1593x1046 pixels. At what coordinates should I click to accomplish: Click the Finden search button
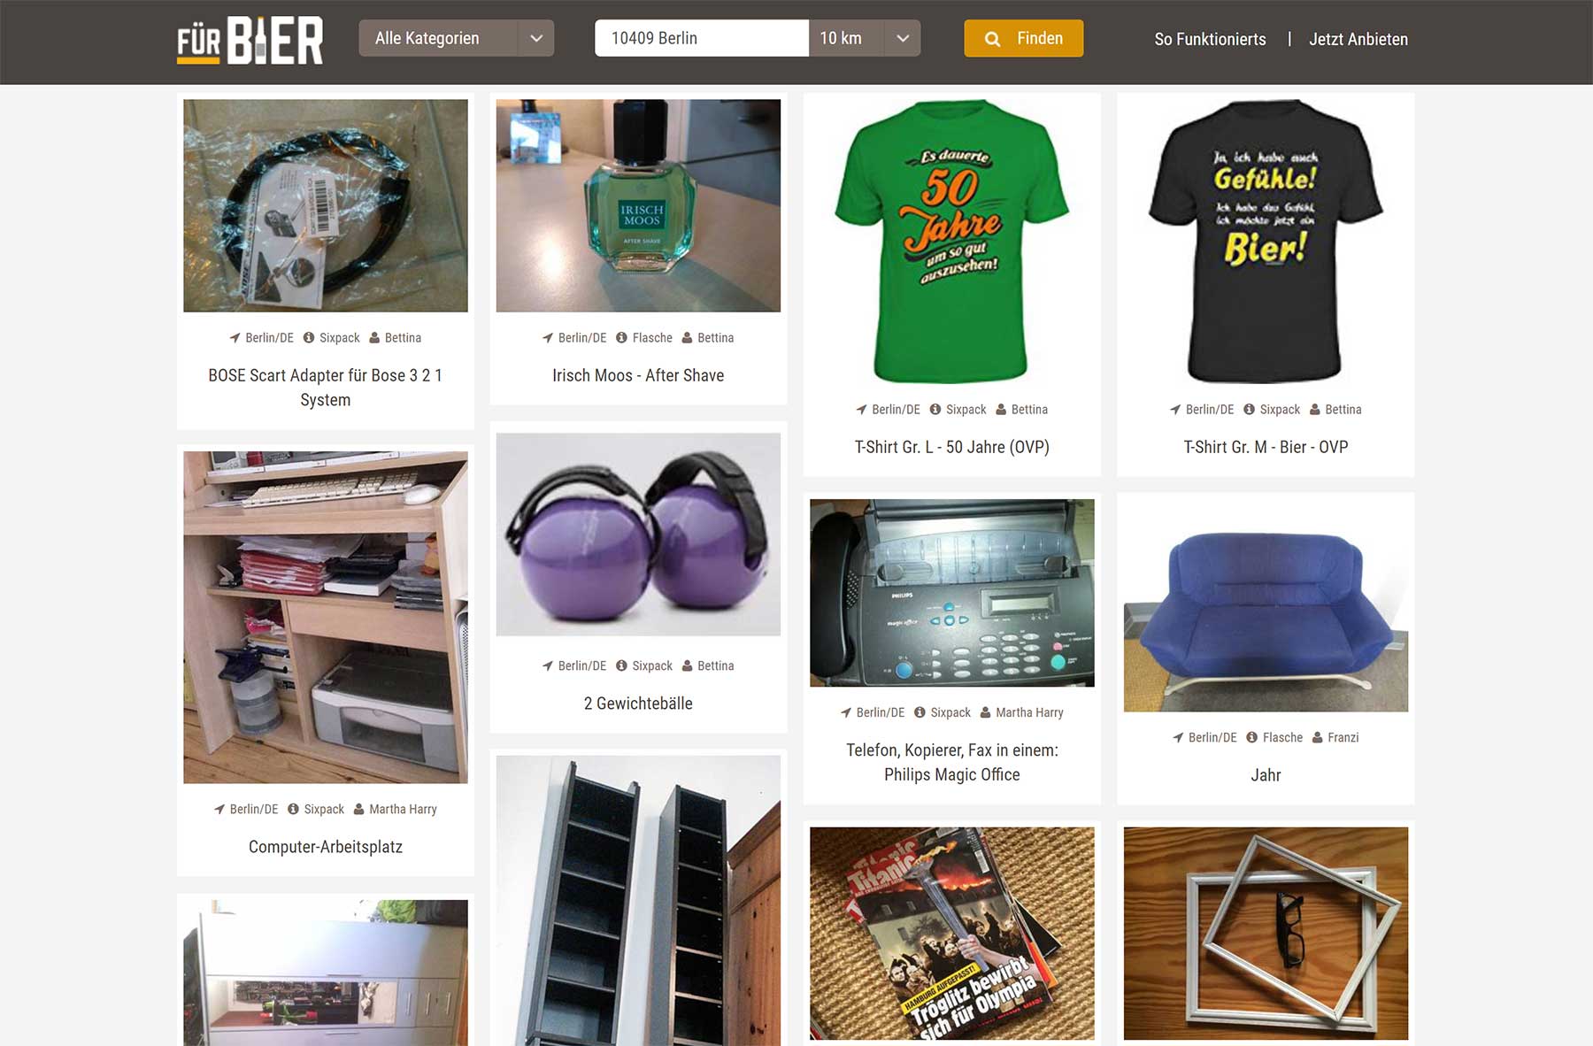click(x=1024, y=38)
